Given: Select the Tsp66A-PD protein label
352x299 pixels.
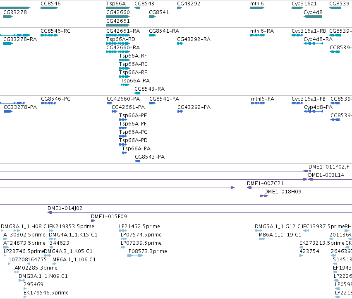Looking at the screenshot, I should tap(133, 140).
